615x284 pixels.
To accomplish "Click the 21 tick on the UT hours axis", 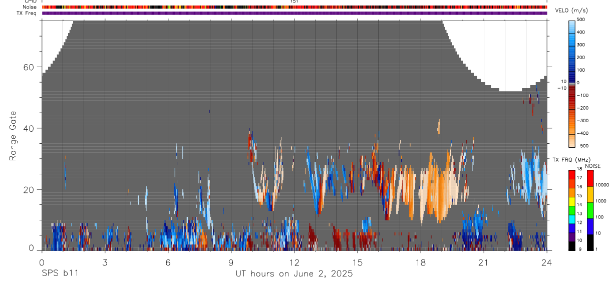I will (483, 262).
